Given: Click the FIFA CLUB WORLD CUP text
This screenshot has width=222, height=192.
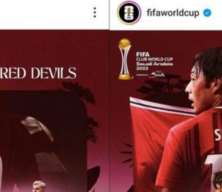Looking at the screenshot, I should [155, 57].
